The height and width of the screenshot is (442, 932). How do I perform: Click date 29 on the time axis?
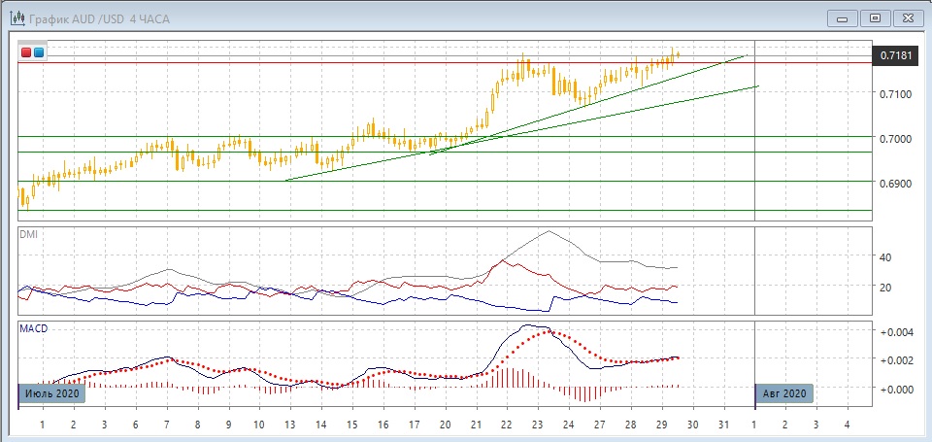point(661,425)
